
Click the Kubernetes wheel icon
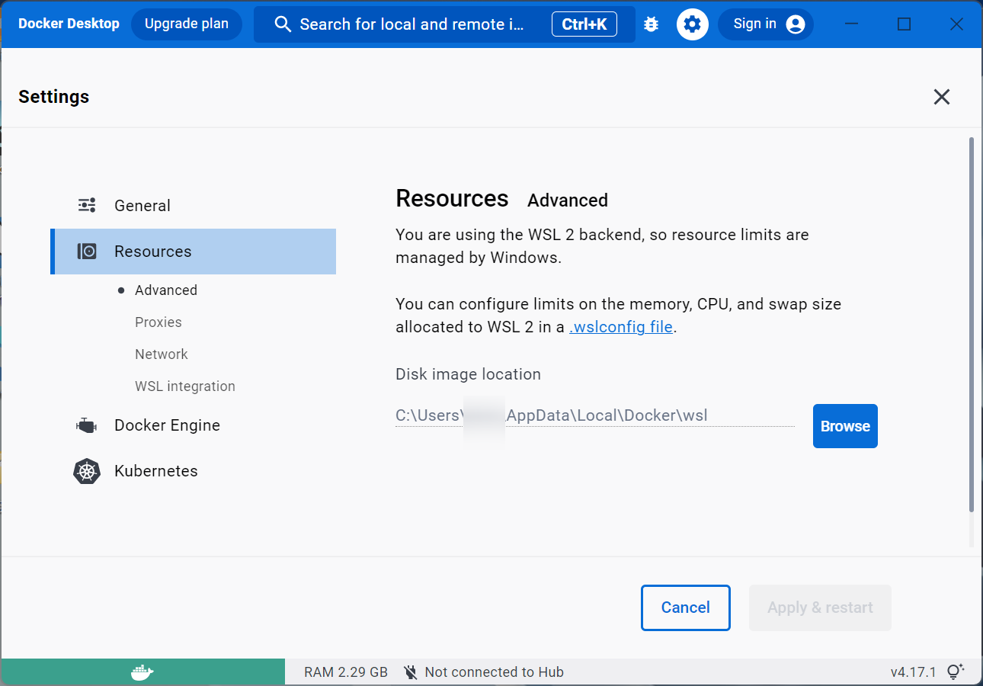(x=87, y=471)
